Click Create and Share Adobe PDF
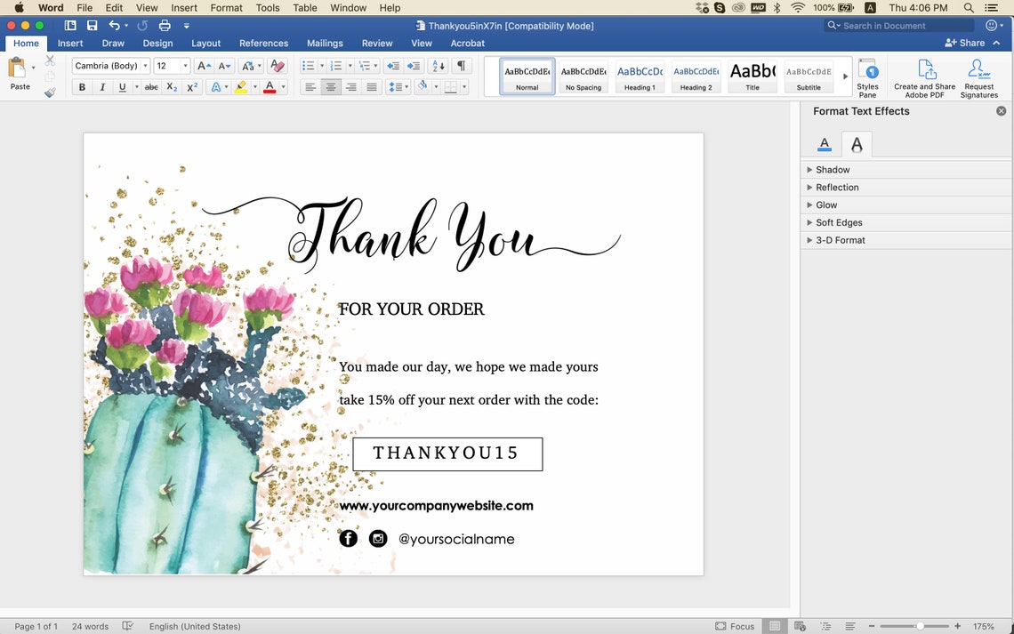 pos(924,77)
